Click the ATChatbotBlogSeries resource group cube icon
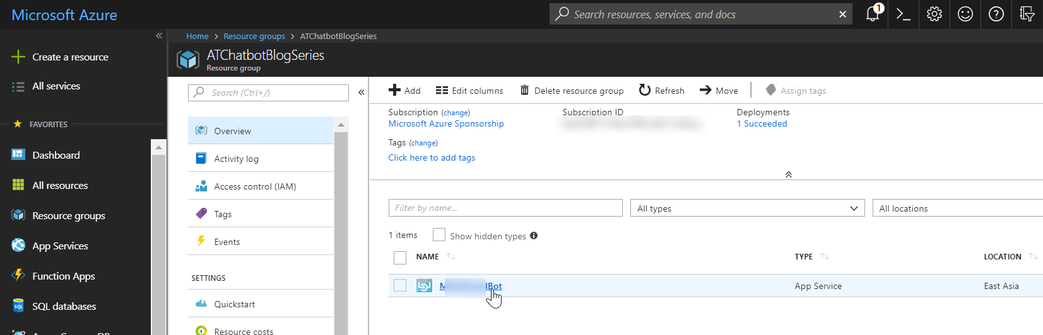 click(x=188, y=60)
